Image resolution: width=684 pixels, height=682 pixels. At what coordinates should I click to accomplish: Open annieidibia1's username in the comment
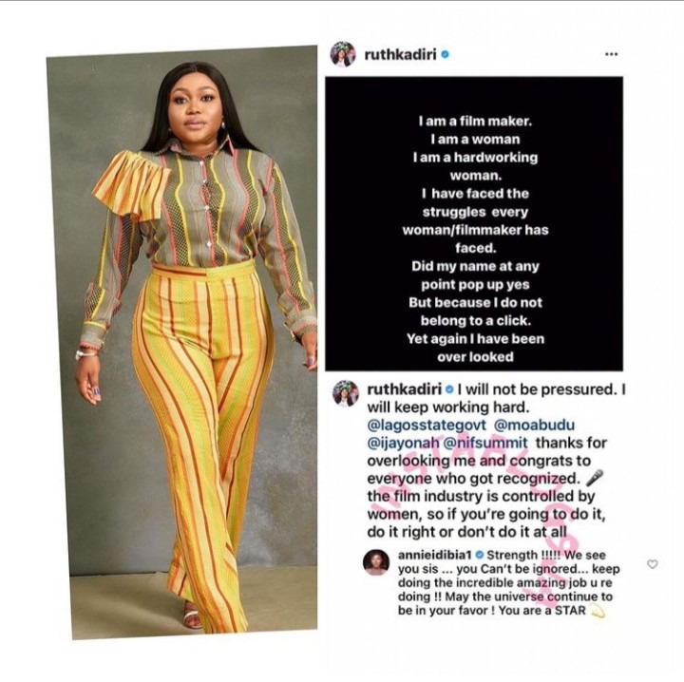tap(435, 555)
